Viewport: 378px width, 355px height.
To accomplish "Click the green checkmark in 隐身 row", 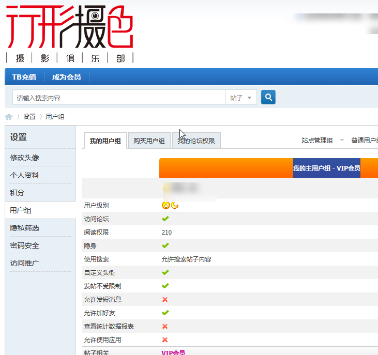I will 165,245.
